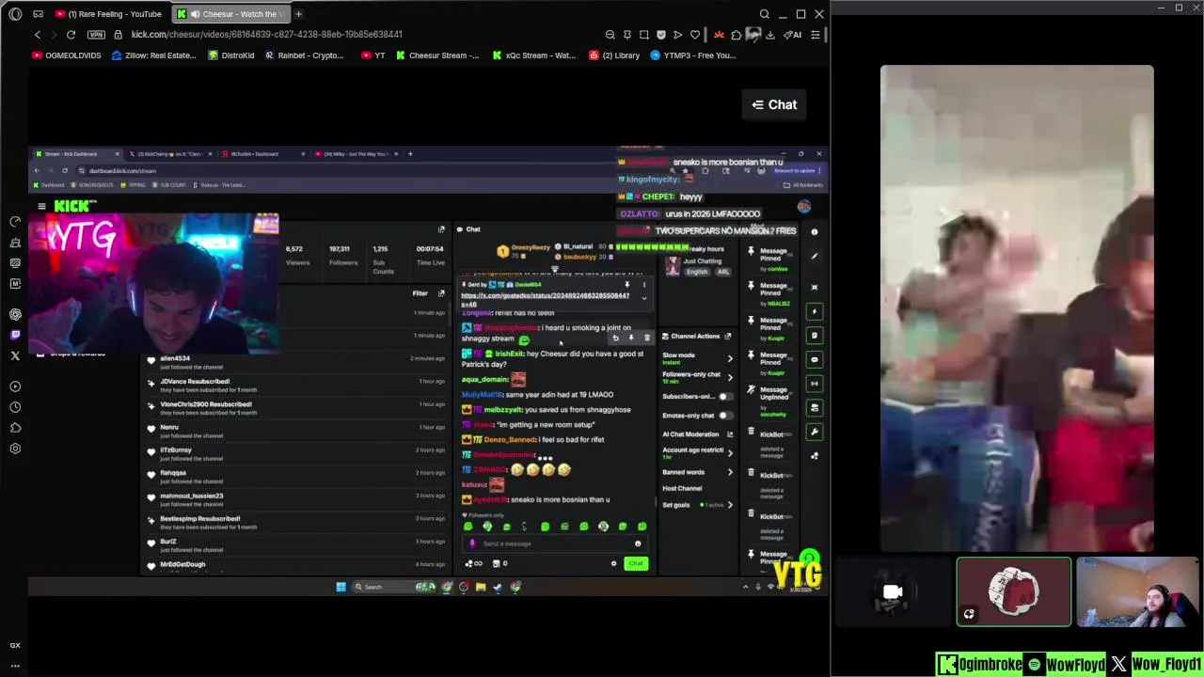Screen dimensions: 1204x677
Task: Open Twitch in the Opera sidebar
Action: click(15, 335)
